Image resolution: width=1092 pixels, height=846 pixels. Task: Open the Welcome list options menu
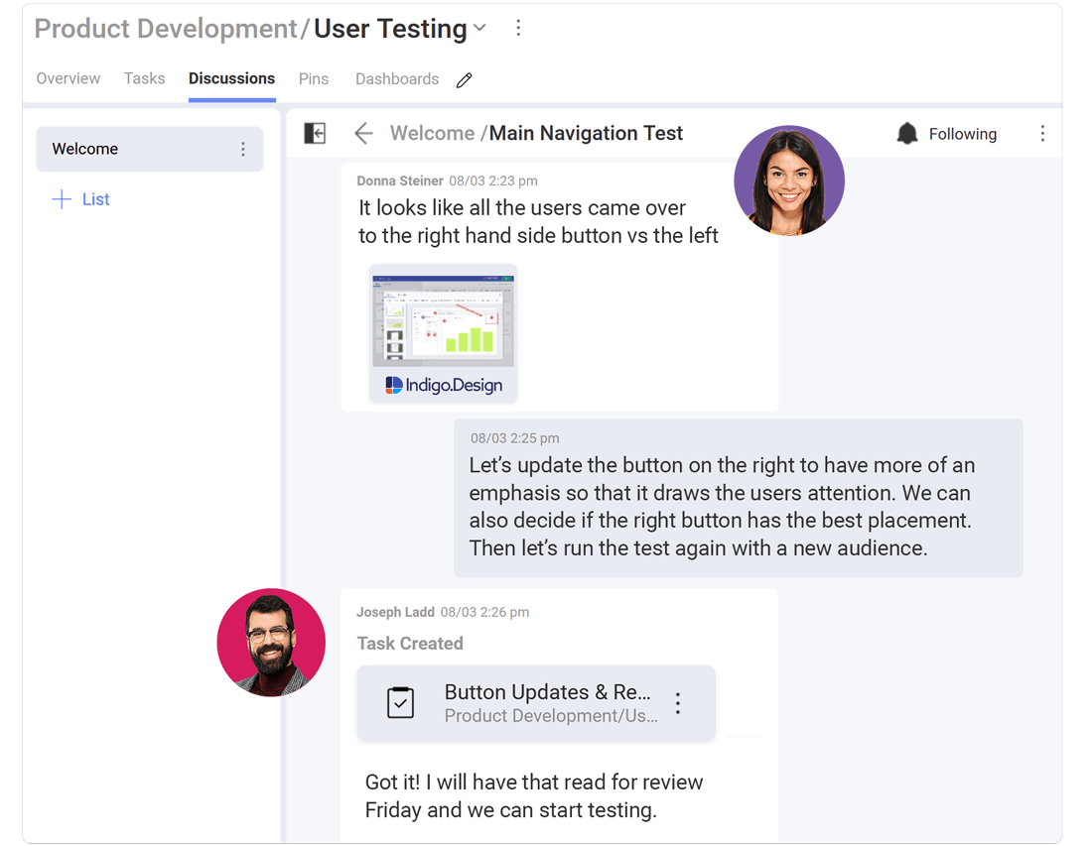(x=242, y=150)
